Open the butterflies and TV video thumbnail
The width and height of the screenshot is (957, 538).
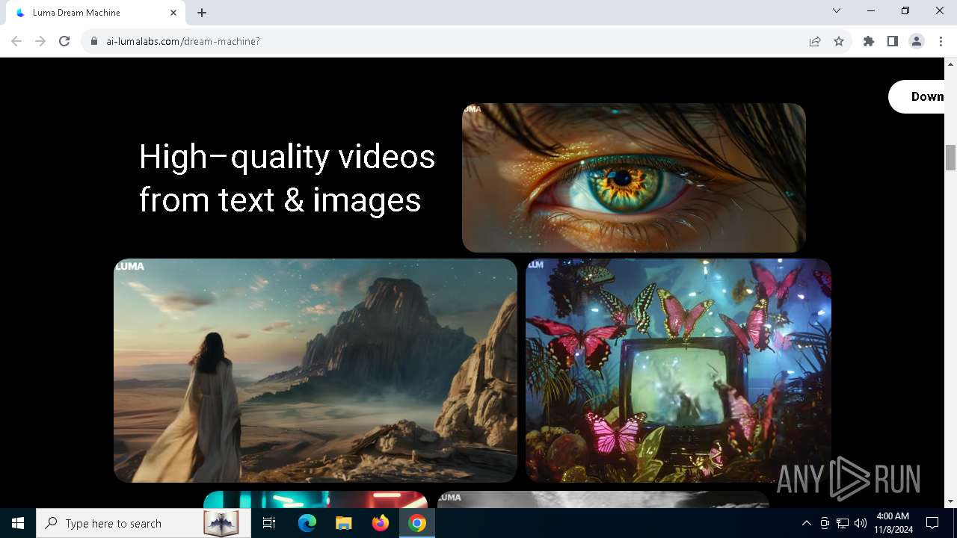pyautogui.click(x=678, y=371)
